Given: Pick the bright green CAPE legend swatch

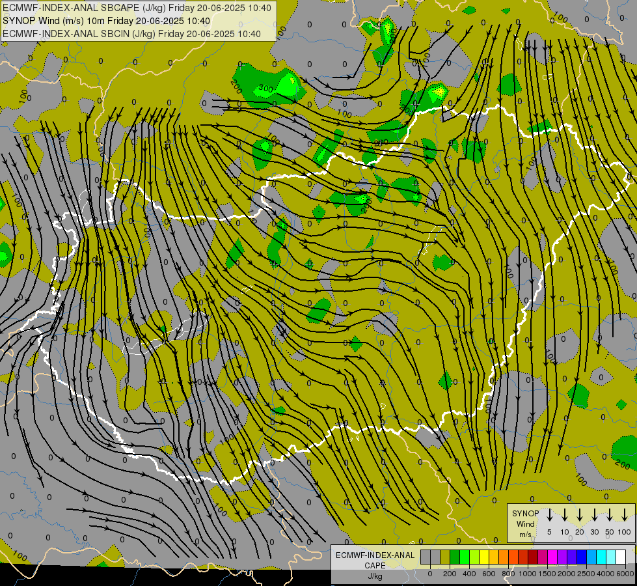Looking at the screenshot, I should tap(465, 557).
